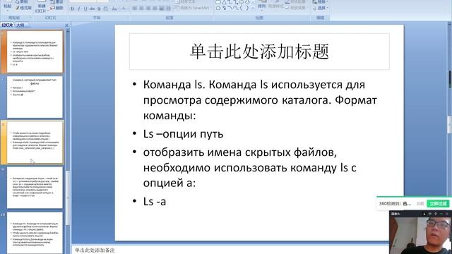
Task: Select the first slide thumbnail about Команда ls
Action: [35, 52]
